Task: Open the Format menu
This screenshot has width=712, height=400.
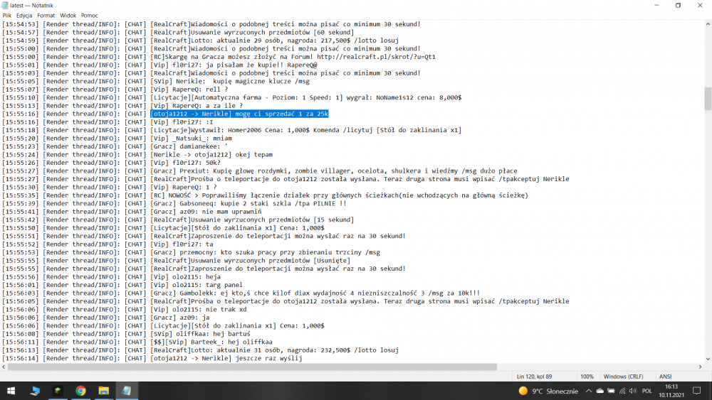Action: 46,15
